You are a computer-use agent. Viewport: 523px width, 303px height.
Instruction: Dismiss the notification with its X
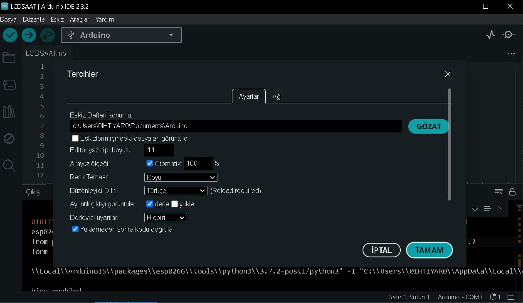tap(500, 208)
